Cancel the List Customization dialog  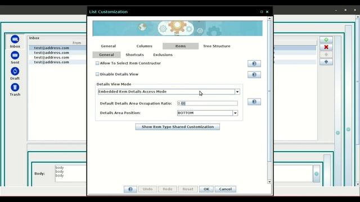click(226, 189)
